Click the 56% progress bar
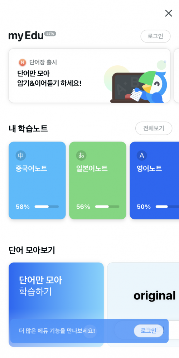This screenshot has width=179, height=358. pos(107,207)
